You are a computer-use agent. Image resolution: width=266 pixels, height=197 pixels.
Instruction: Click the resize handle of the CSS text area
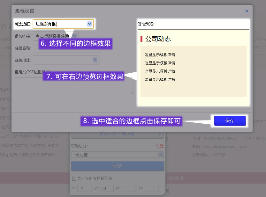click(131, 92)
